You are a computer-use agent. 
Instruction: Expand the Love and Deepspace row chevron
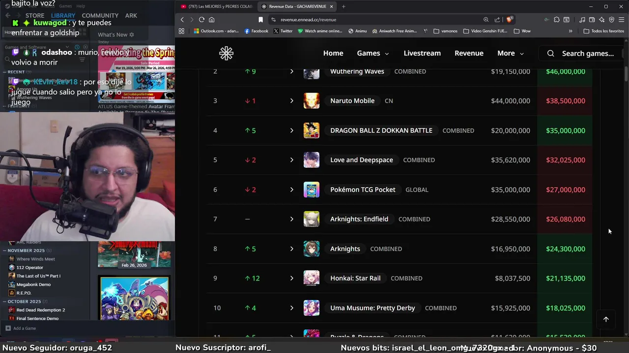click(291, 160)
